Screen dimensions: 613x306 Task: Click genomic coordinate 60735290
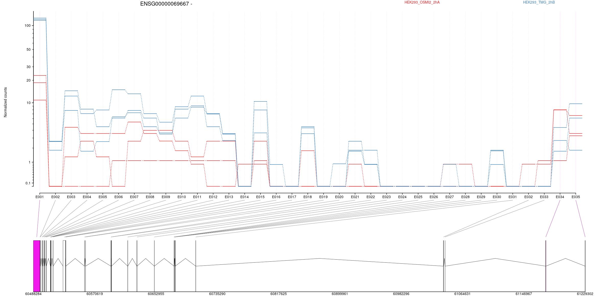(x=217, y=294)
